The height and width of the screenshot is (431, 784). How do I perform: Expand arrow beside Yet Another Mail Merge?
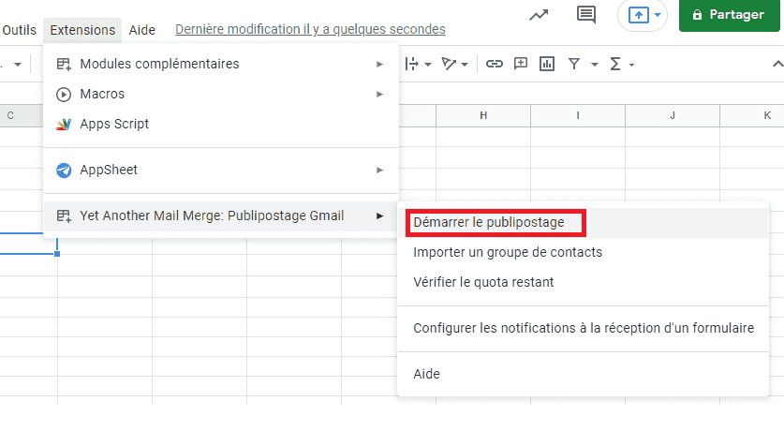coord(380,216)
